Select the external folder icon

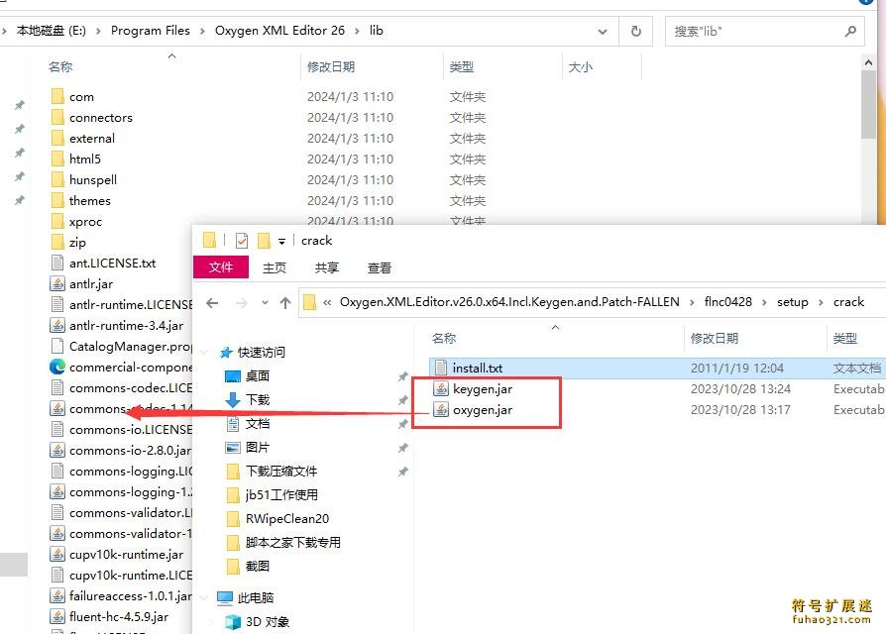tap(57, 139)
